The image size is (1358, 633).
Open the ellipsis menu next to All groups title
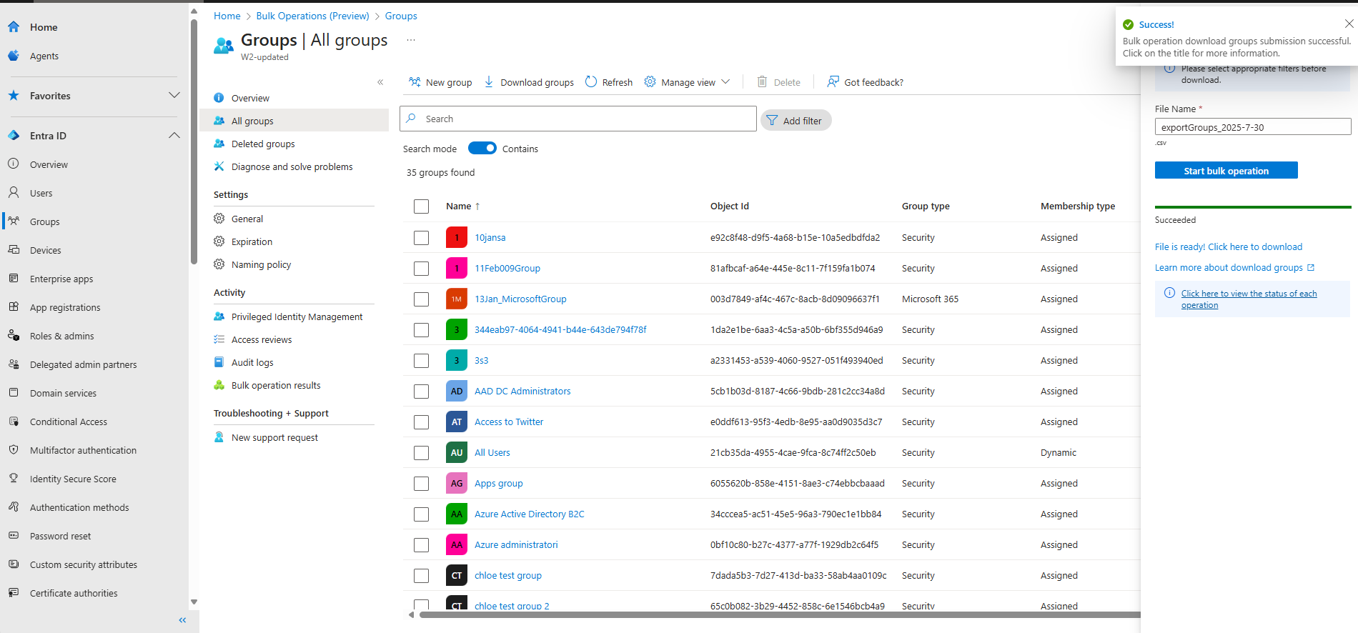click(x=411, y=40)
